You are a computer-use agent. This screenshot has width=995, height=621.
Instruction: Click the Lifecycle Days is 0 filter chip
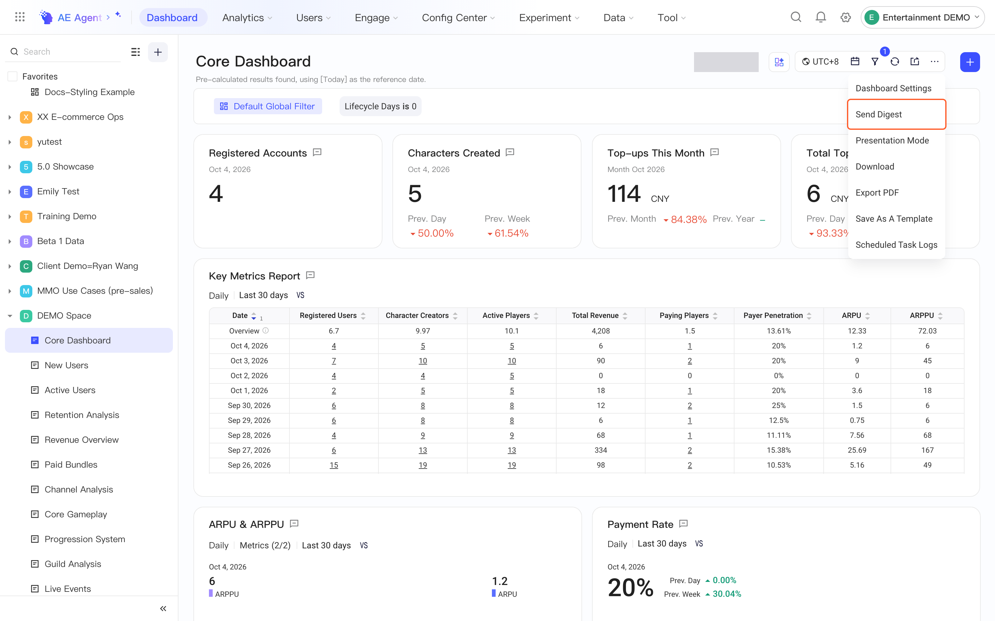(x=380, y=107)
